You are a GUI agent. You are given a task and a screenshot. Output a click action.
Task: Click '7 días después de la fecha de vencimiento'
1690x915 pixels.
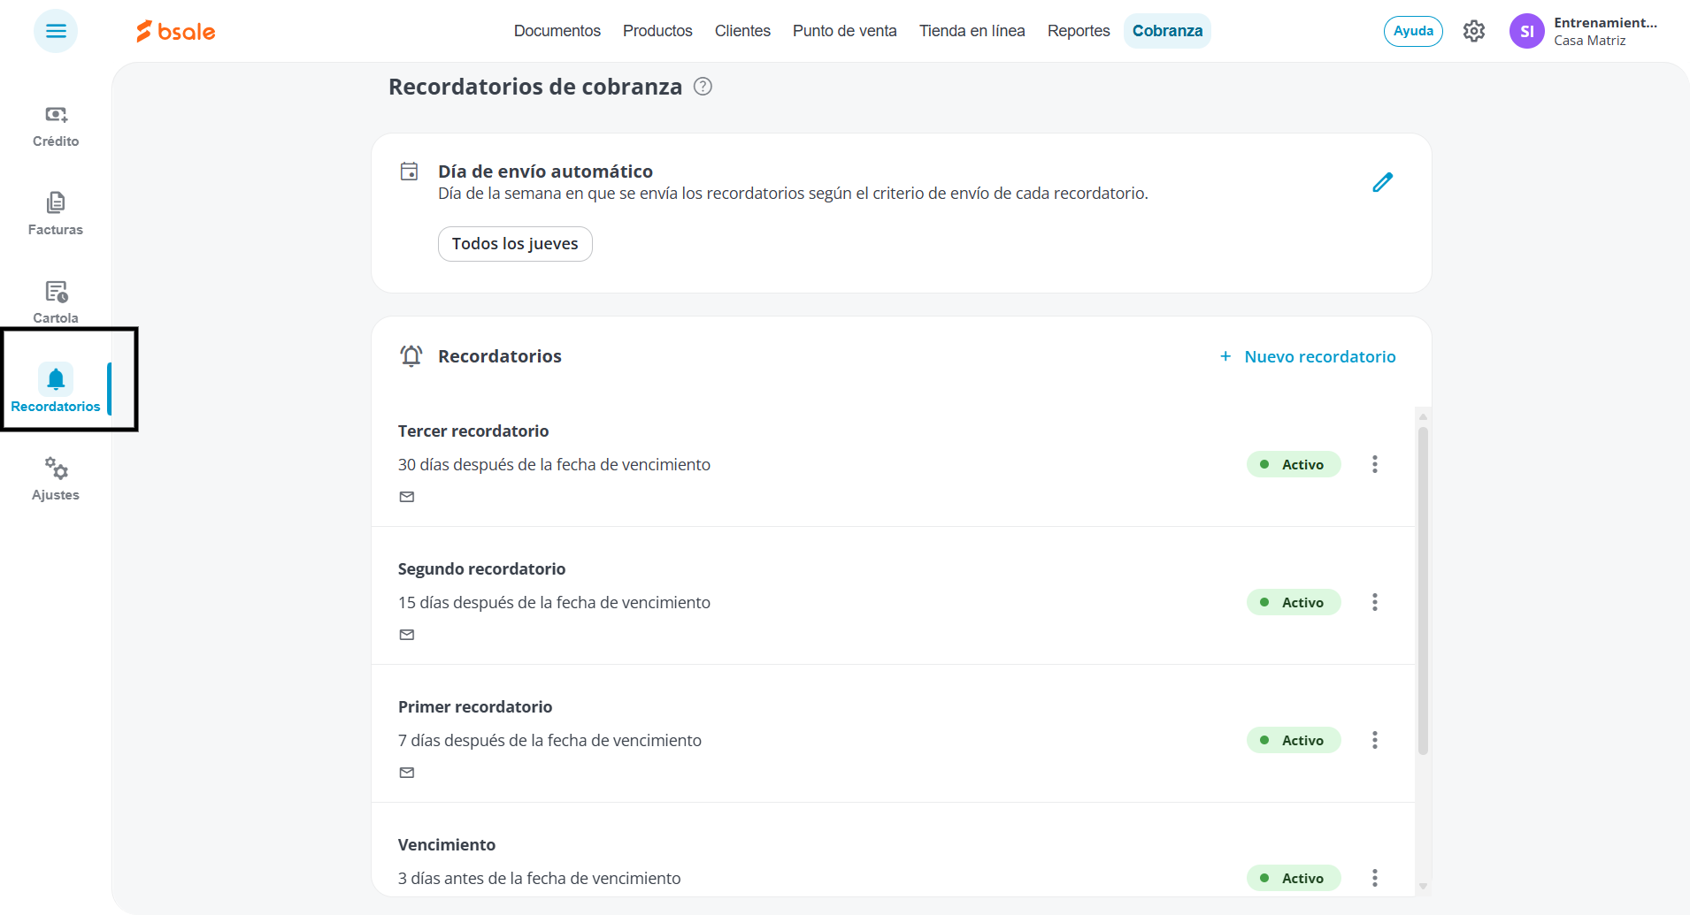coord(549,740)
